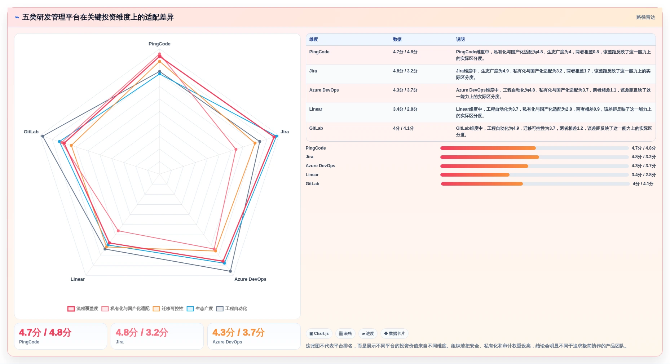Click the GitLab axis label on radar chart
Screen dimensions: 670x364
[x=31, y=132]
